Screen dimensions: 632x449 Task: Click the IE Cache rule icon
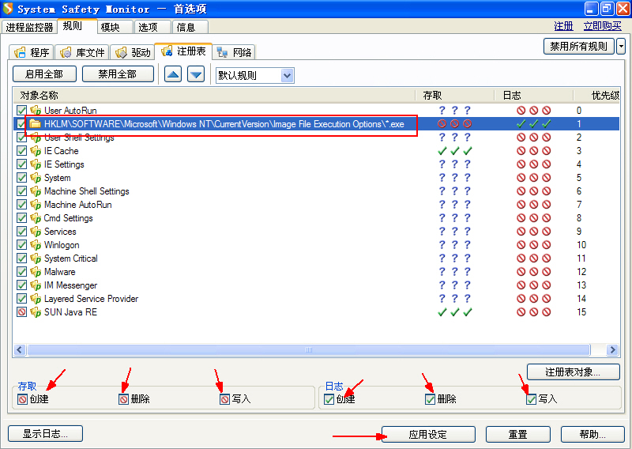[36, 151]
